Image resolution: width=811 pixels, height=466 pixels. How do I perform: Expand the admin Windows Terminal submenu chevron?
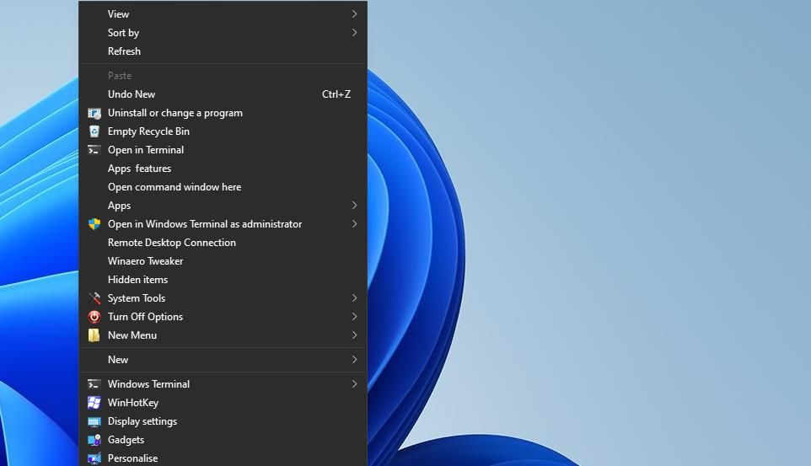(354, 224)
